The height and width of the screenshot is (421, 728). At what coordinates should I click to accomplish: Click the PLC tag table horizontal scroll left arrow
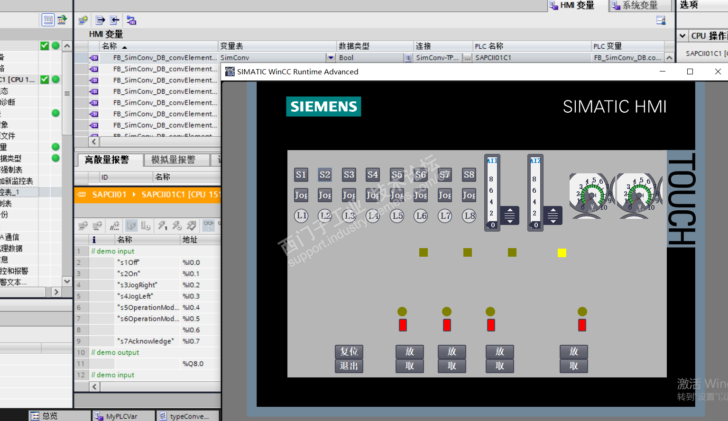[94, 387]
